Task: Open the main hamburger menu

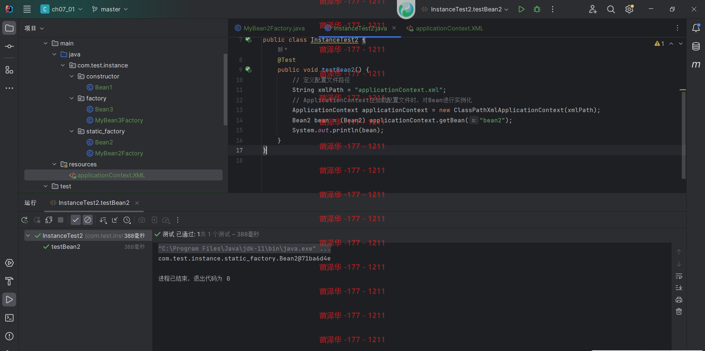Action: (27, 9)
